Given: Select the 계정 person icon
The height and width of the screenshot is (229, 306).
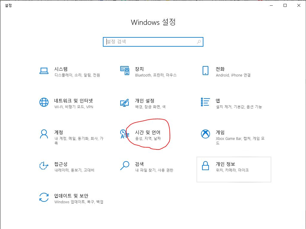Looking at the screenshot, I should pyautogui.click(x=44, y=134).
